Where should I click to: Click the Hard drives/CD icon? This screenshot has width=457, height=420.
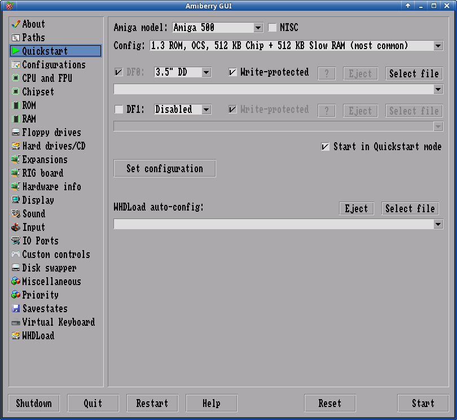coord(16,146)
